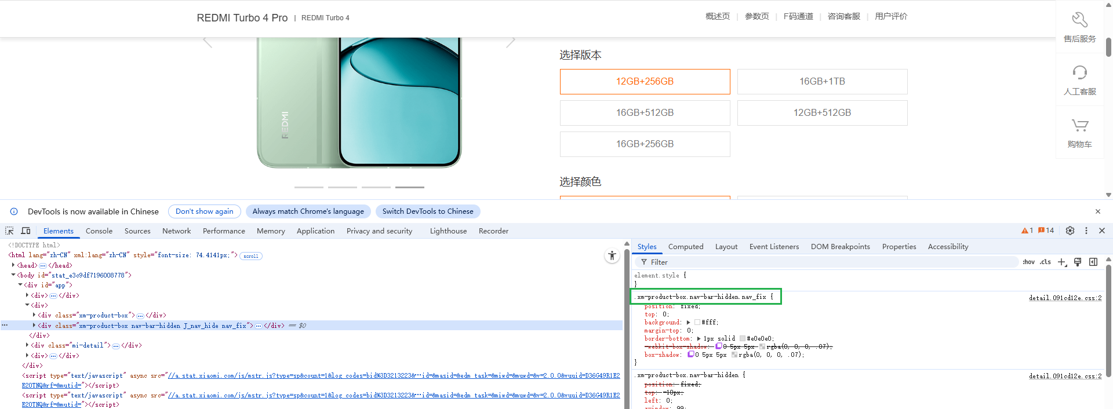Jump to the first carousel indicator dash
Viewport: 1113px width, 409px height.
click(x=309, y=187)
